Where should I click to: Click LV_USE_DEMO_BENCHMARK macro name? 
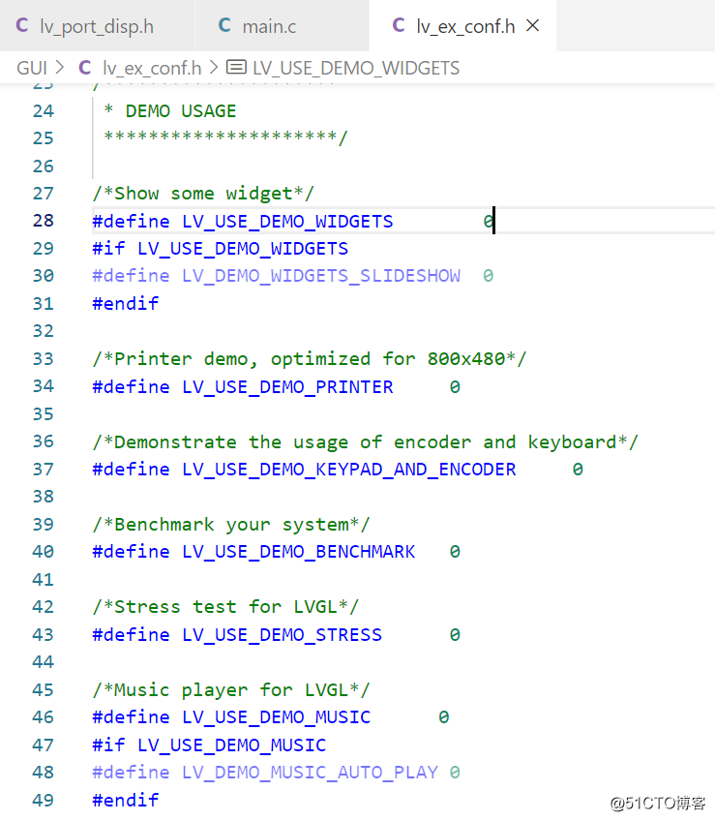298,552
